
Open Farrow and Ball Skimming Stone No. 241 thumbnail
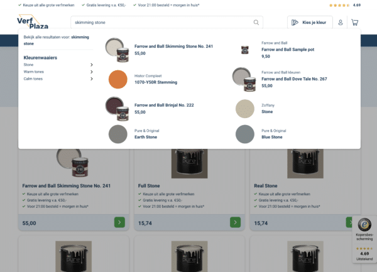pyautogui.click(x=117, y=49)
